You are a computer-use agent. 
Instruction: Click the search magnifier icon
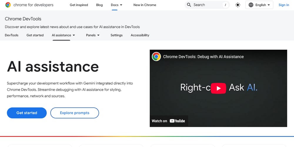189,5
